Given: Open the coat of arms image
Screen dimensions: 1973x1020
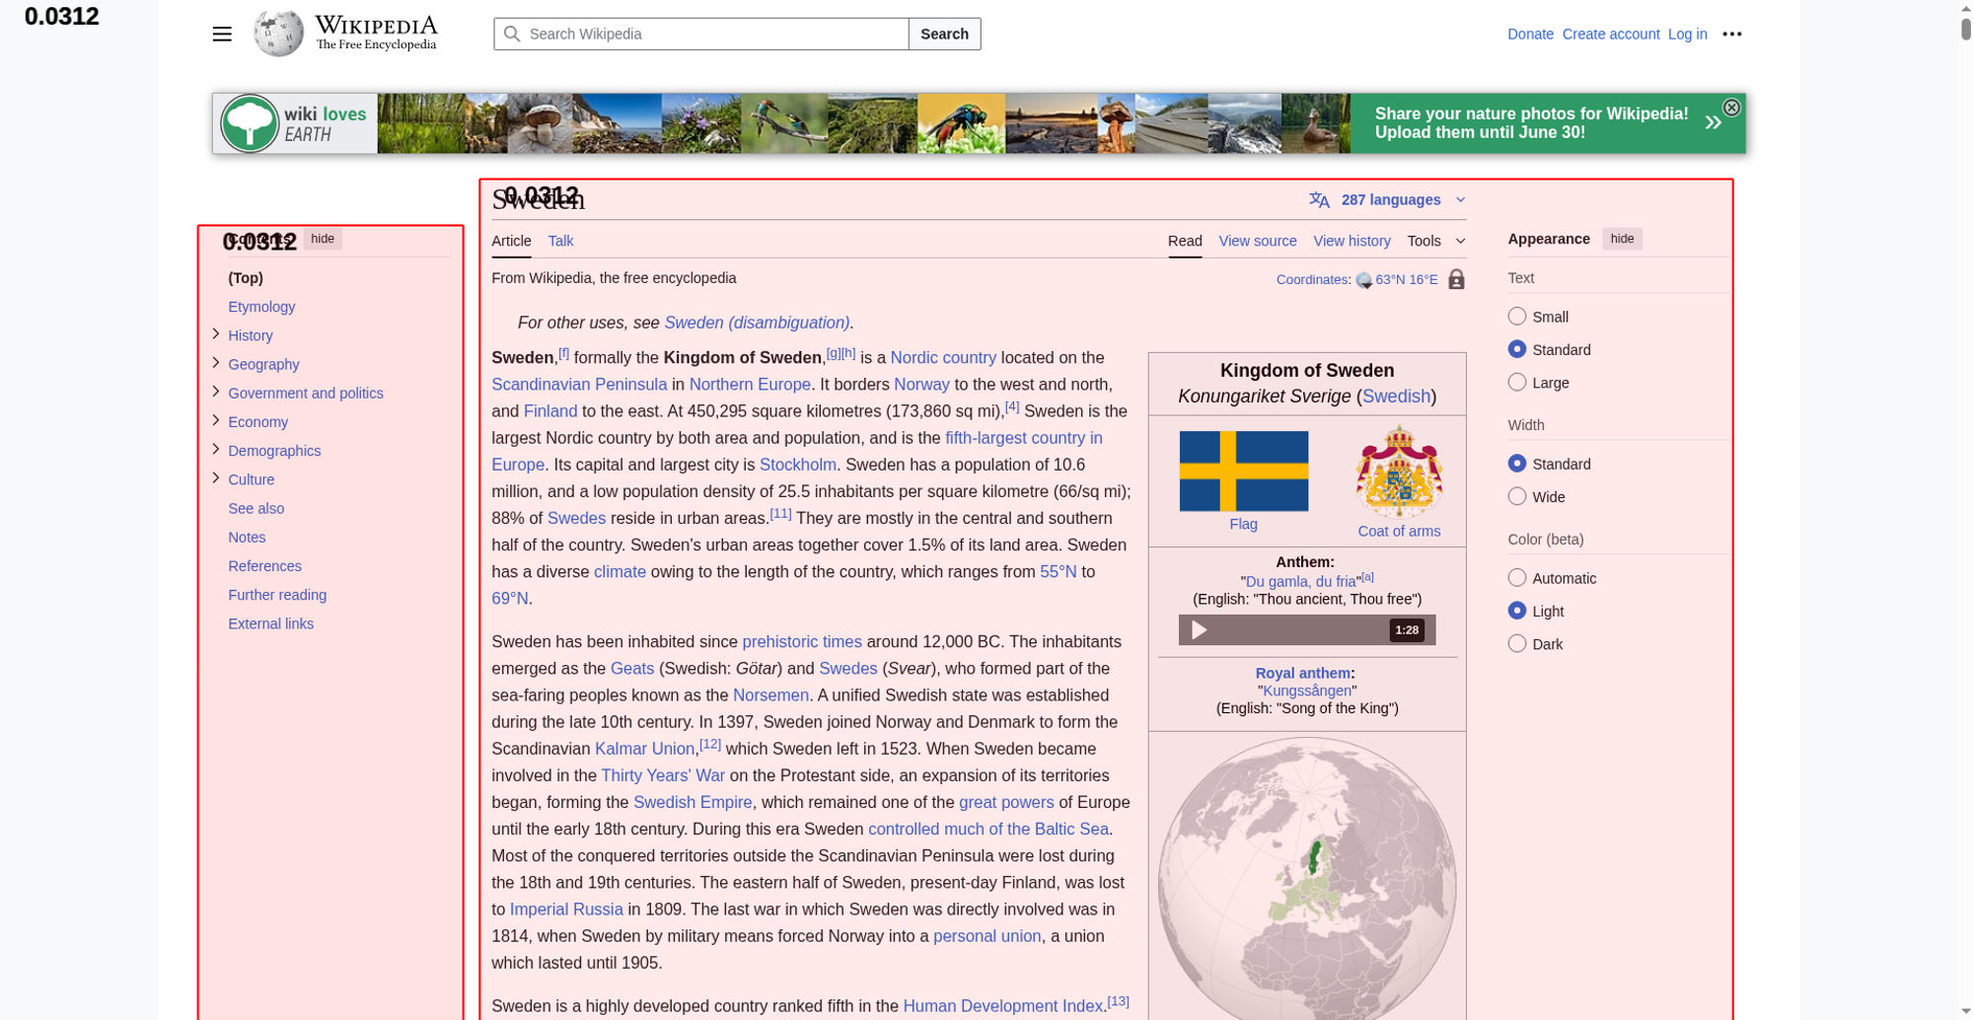Looking at the screenshot, I should click(1399, 472).
